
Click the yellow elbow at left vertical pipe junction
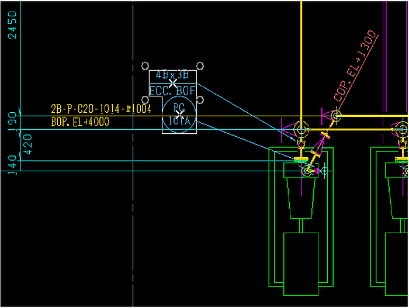click(301, 129)
